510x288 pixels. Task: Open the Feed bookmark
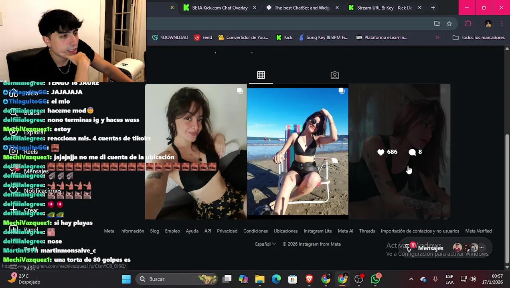click(x=203, y=38)
